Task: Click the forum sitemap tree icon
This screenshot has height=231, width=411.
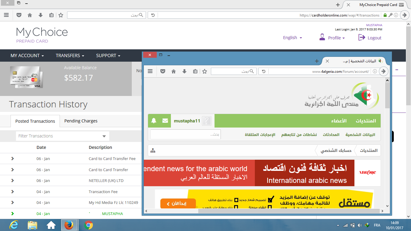Action: coord(153,150)
